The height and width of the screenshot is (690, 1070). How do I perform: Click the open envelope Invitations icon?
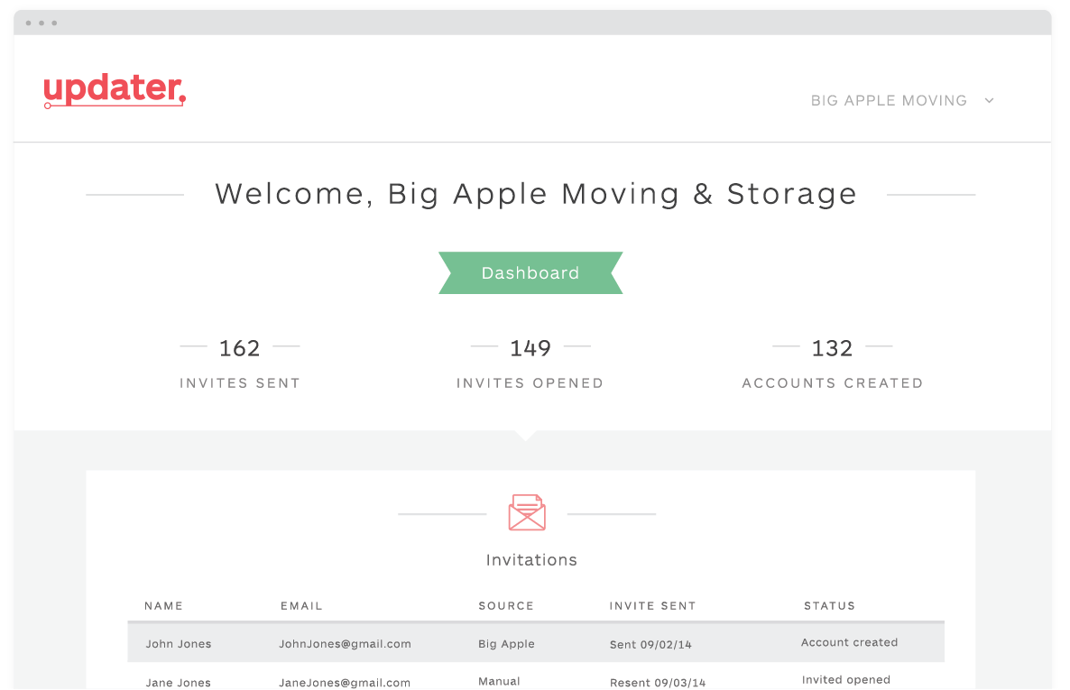527,512
